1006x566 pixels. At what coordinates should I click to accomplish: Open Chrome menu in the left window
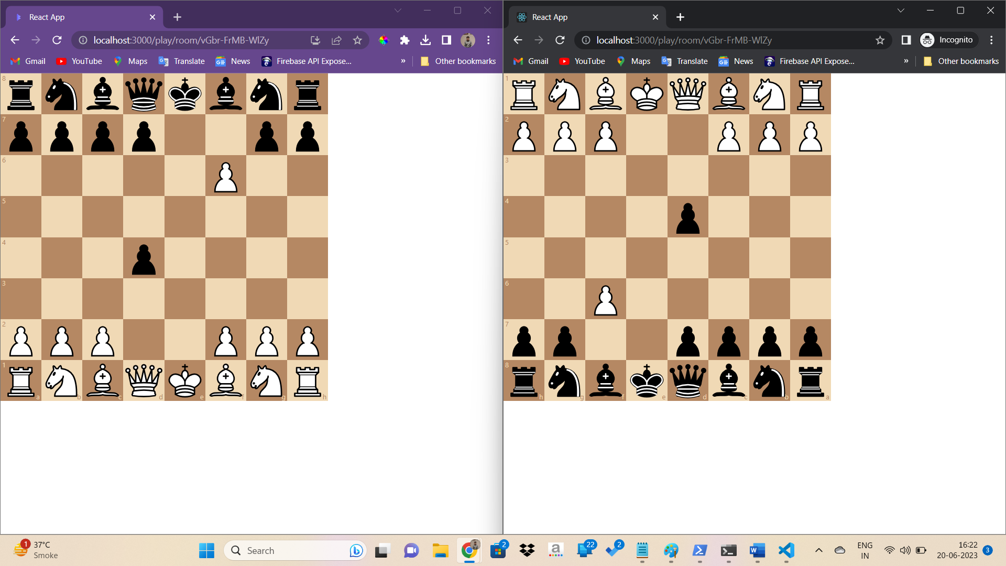(488, 40)
